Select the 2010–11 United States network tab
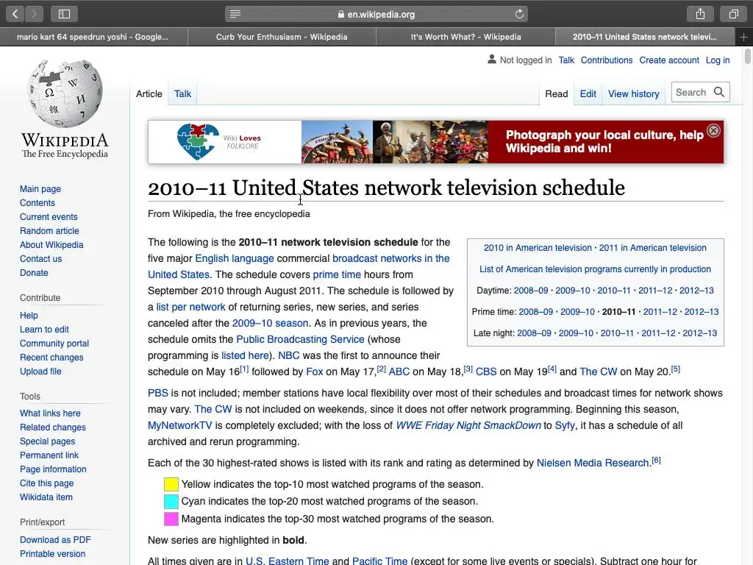The width and height of the screenshot is (753, 565). point(644,37)
